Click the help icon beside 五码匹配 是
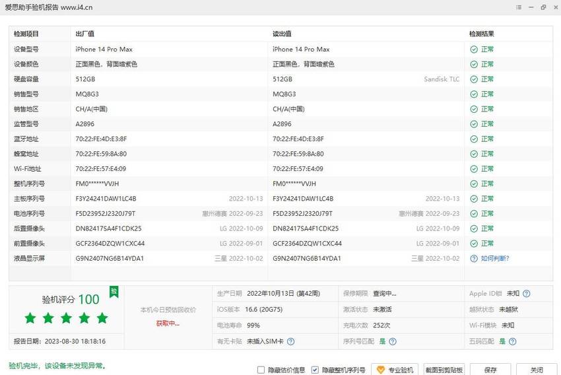The image size is (561, 375). point(512,342)
